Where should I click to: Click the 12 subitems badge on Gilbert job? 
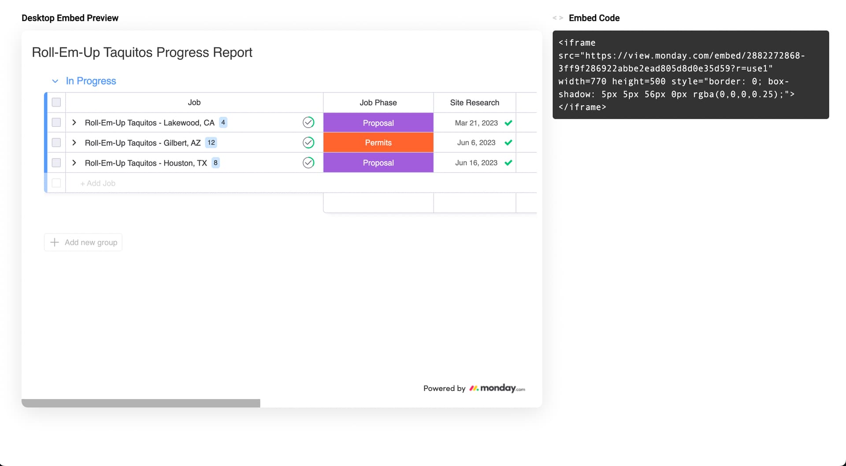tap(211, 143)
